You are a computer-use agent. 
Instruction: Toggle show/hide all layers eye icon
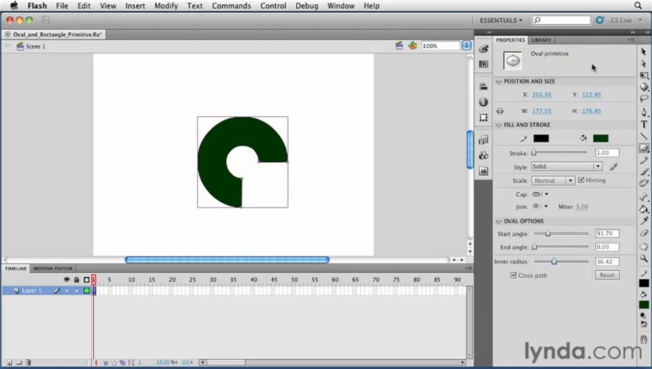pyautogui.click(x=67, y=280)
